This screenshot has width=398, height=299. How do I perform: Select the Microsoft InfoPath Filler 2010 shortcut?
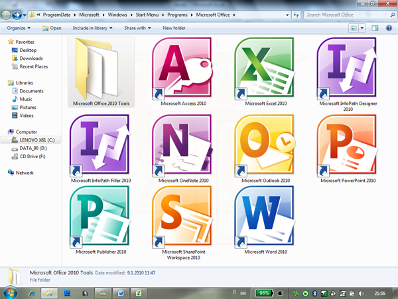[101, 149]
